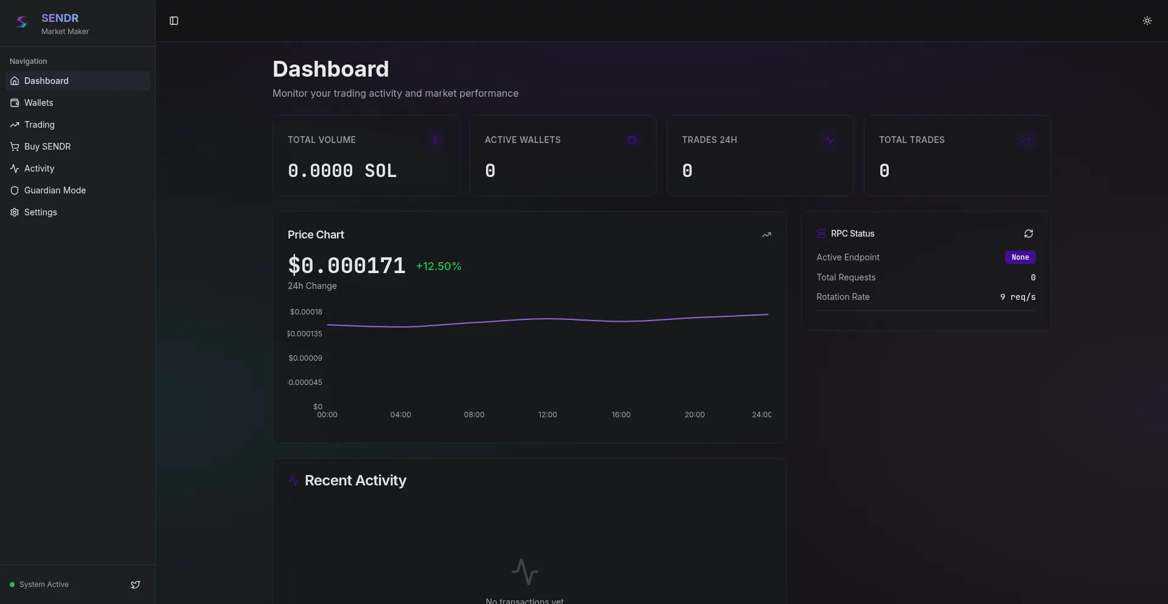This screenshot has height=604, width=1168.
Task: Select Activity in the navigation
Action: tap(40, 168)
